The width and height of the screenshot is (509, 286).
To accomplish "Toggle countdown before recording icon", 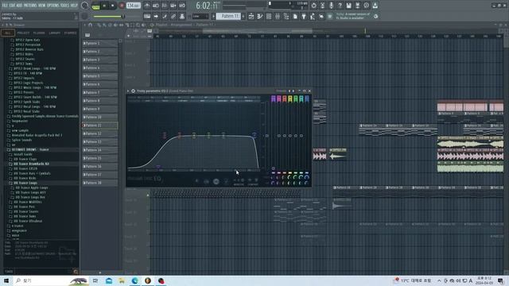I will coord(165,6).
